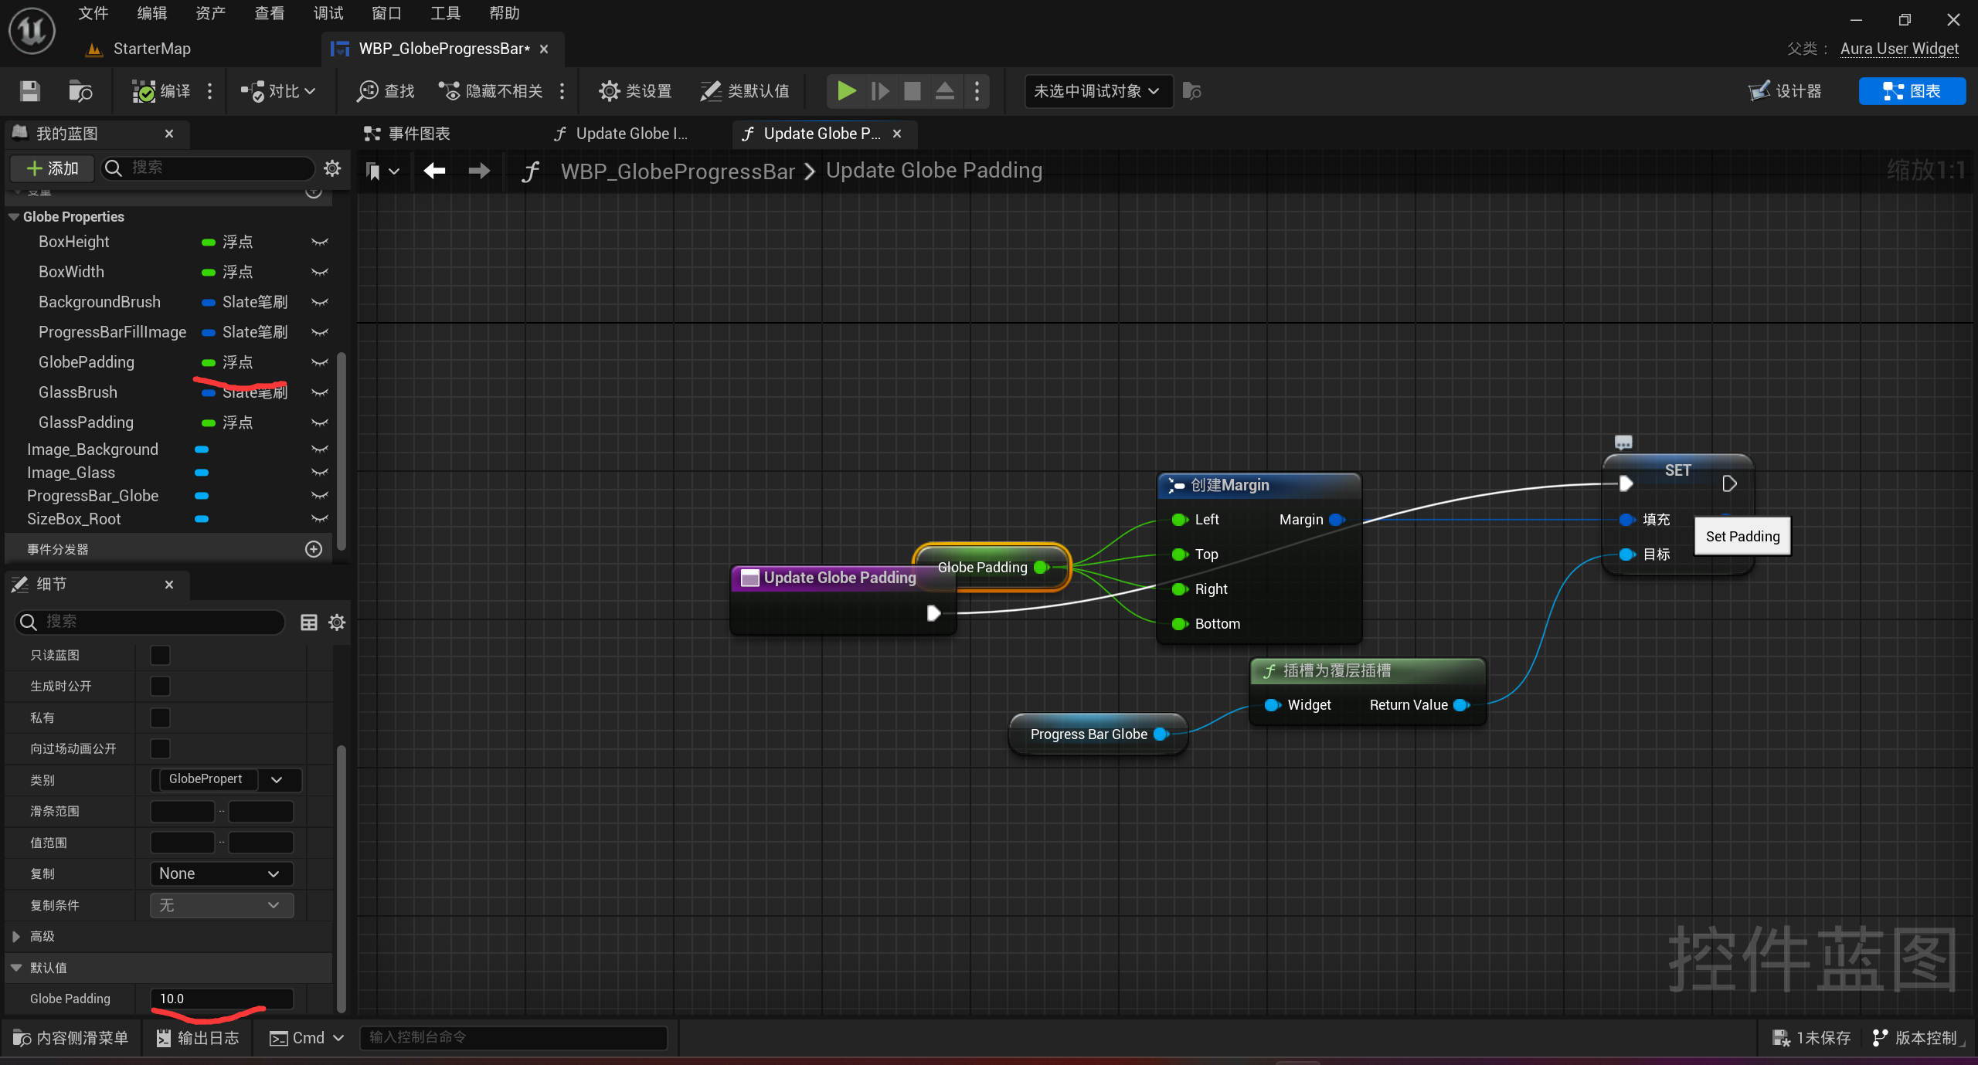Add a new 事件分发器 event dispatcher
1978x1065 pixels.
pos(314,549)
